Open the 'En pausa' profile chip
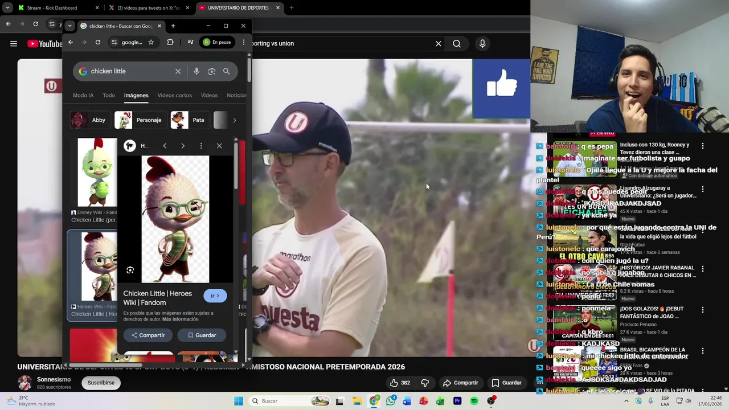The height and width of the screenshot is (410, 729). point(218,42)
